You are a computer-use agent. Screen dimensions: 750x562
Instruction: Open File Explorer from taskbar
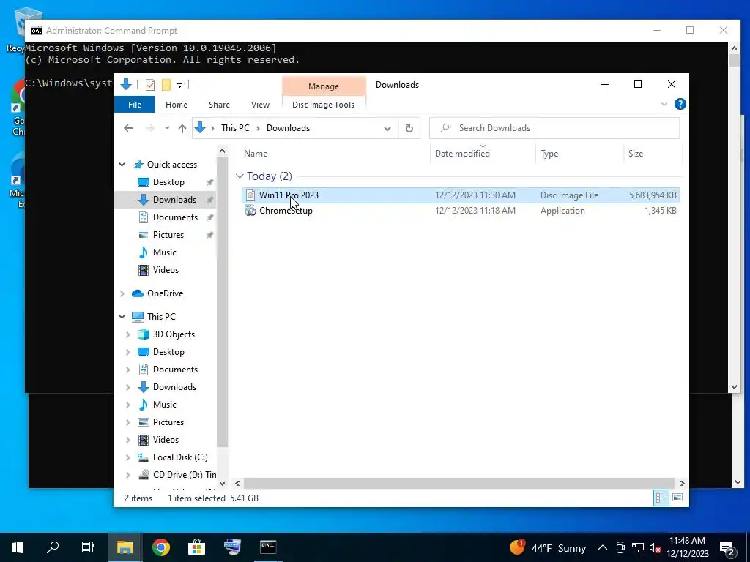coord(125,547)
